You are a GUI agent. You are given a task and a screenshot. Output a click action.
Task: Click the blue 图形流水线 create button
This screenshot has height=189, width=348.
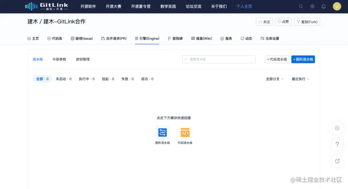[x=303, y=59]
